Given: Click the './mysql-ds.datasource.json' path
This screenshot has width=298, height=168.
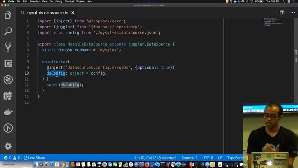Looking at the screenshot, I should coord(126,33).
